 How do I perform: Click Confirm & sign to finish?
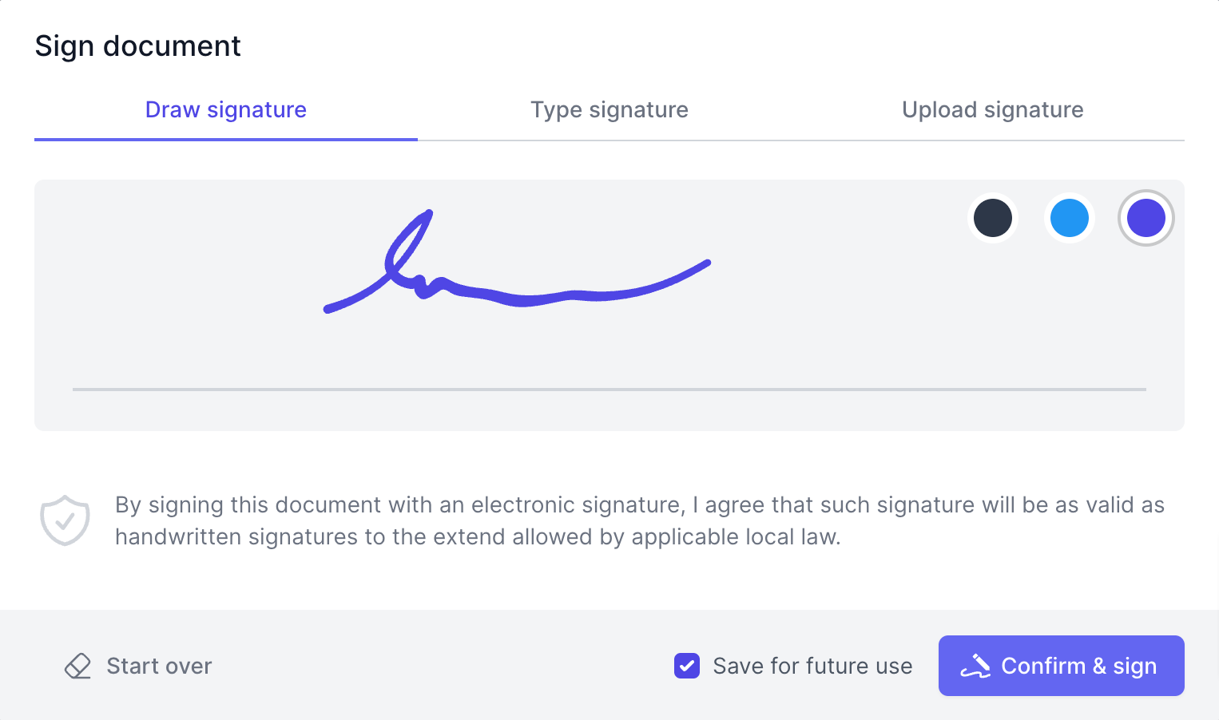[1061, 666]
